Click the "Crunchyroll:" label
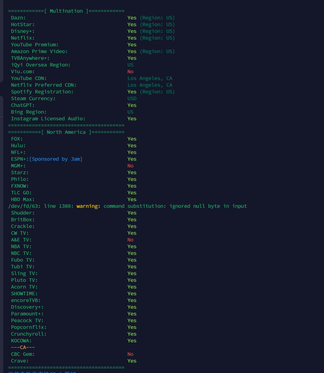 pos(29,334)
